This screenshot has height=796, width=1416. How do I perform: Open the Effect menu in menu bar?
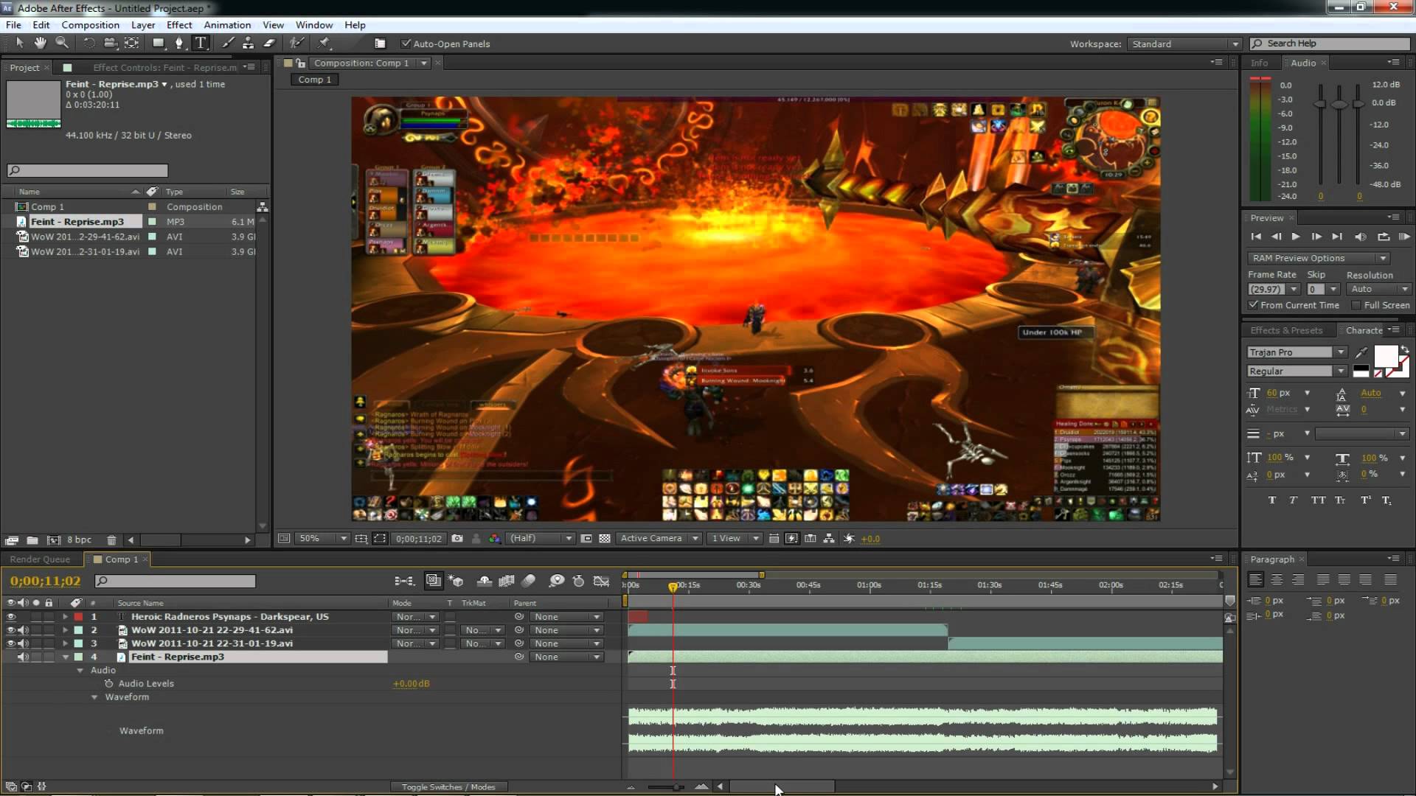pyautogui.click(x=179, y=24)
